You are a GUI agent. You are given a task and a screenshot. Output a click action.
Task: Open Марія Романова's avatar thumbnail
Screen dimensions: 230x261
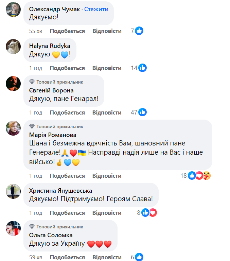point(14,128)
